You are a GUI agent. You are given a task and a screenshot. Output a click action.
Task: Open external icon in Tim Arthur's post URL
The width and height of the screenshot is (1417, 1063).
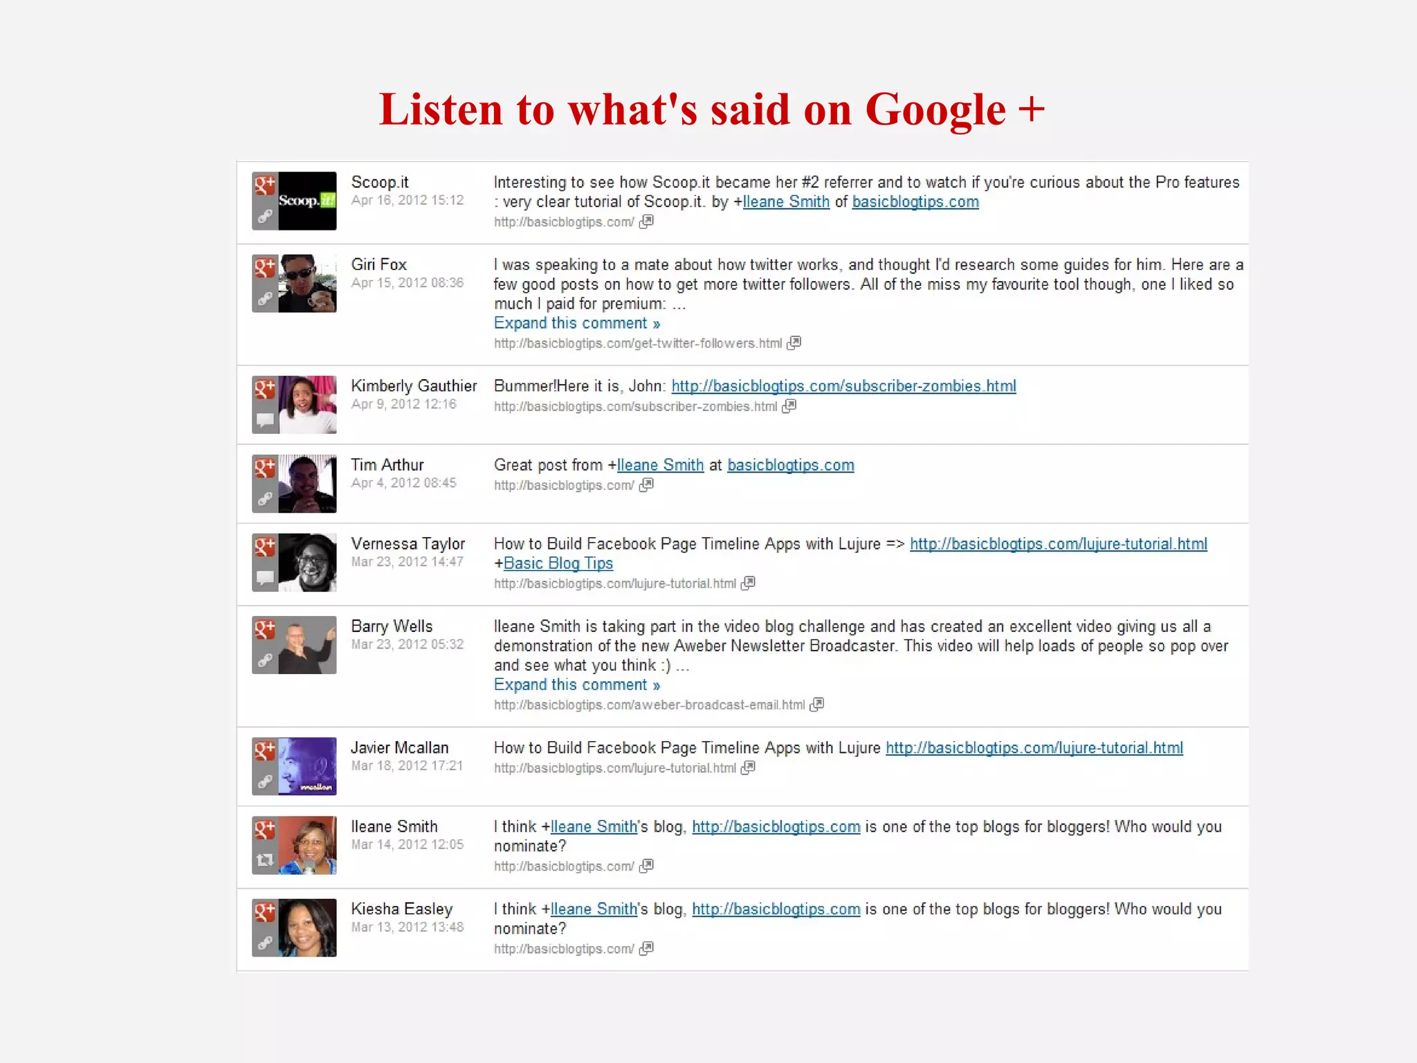coord(646,485)
